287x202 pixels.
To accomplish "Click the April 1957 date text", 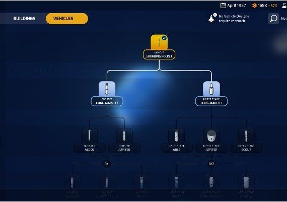I will (236, 6).
